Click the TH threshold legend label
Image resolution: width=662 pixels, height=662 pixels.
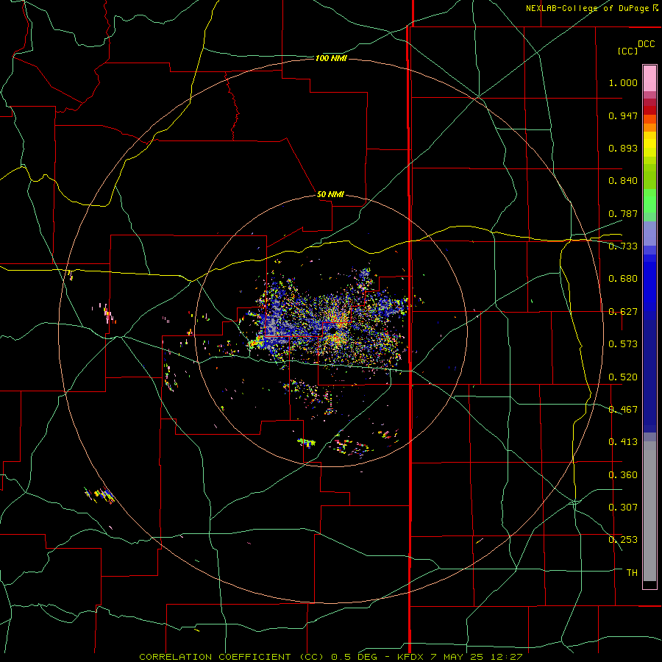(632, 573)
